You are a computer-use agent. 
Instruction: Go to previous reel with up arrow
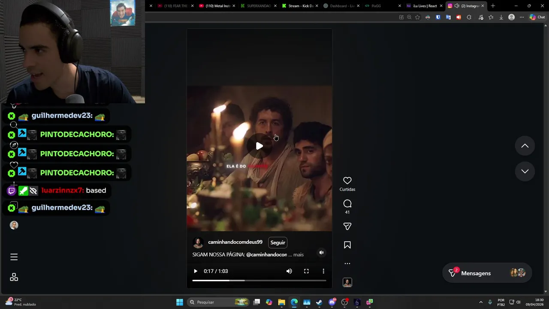coord(525,146)
